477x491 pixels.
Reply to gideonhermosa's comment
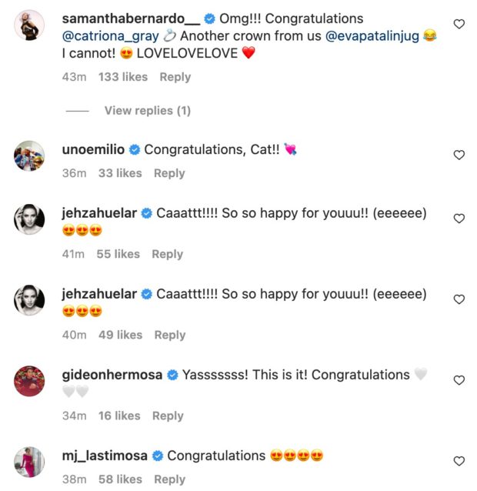pos(167,416)
